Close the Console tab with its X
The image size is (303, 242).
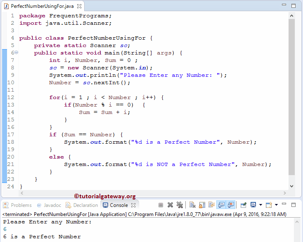[x=133, y=205]
